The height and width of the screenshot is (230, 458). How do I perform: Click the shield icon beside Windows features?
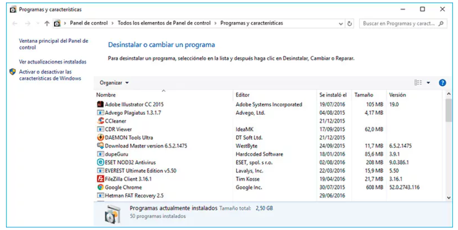point(13,72)
